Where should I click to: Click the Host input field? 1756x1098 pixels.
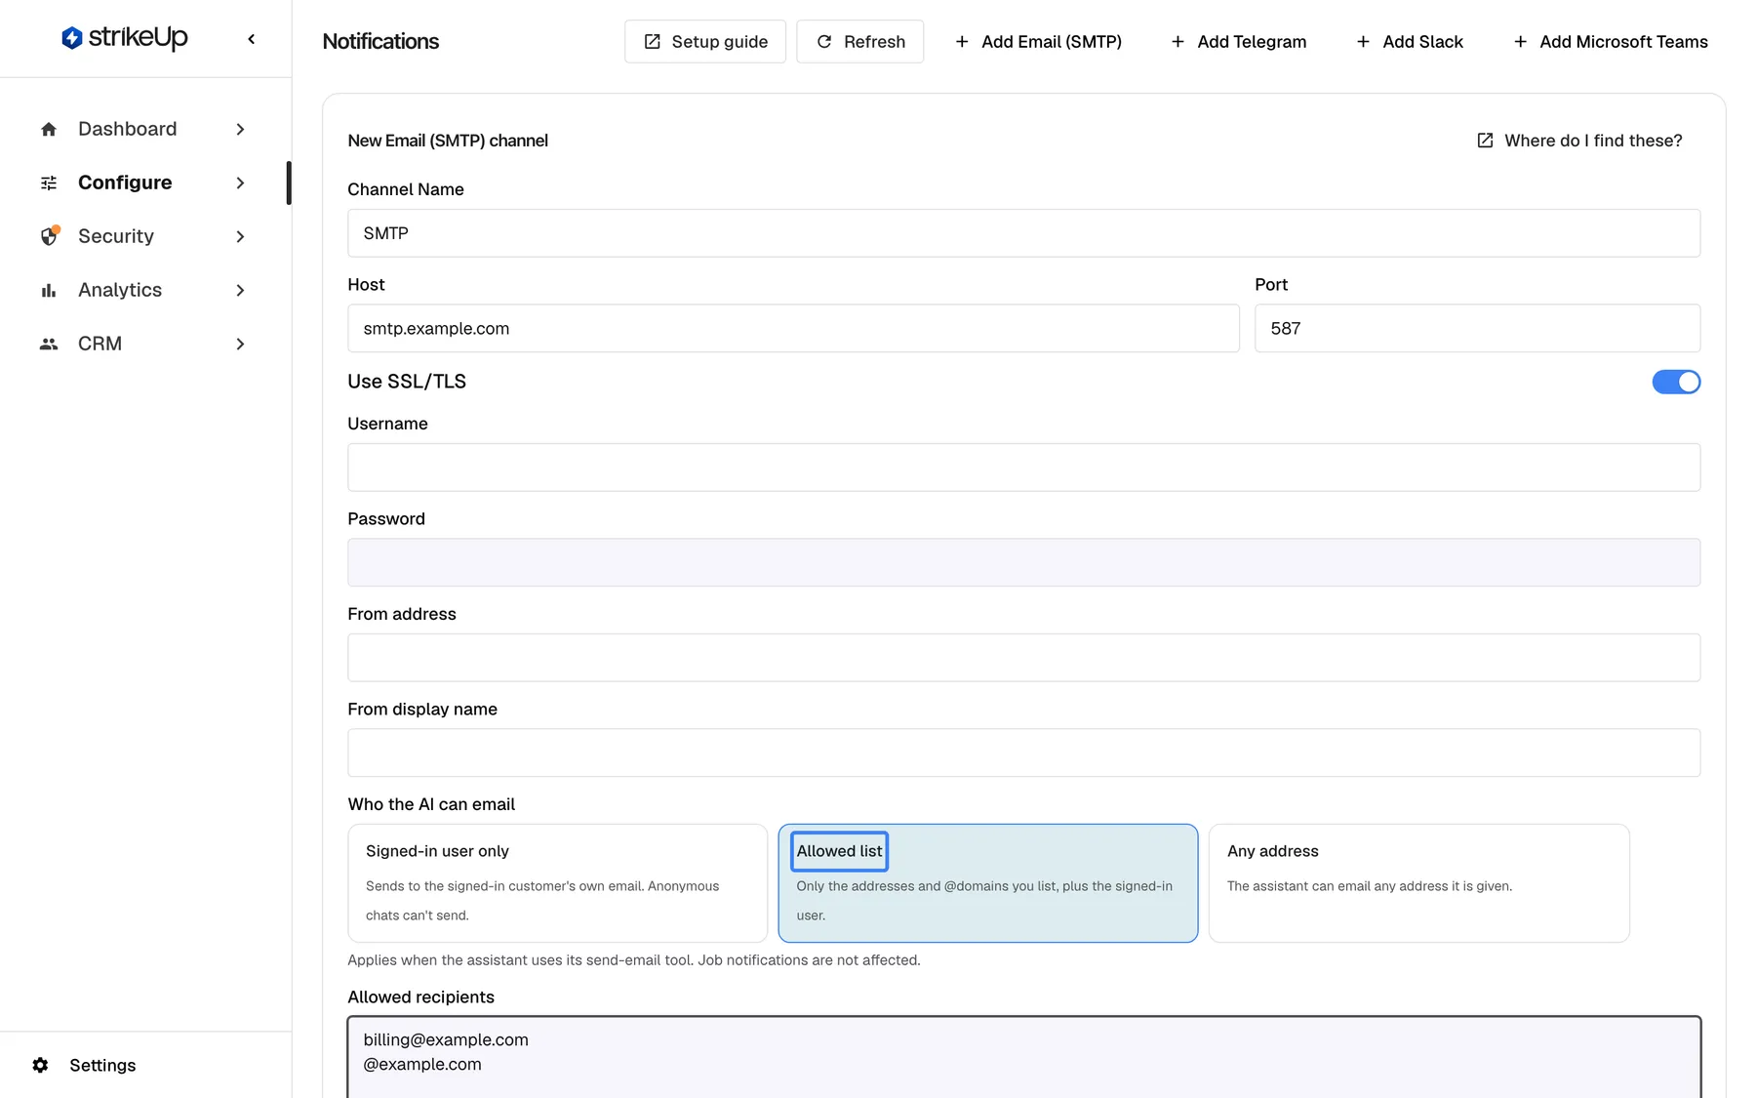pos(793,328)
